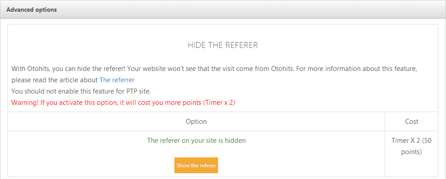Click the phrase it will cost you more points
The width and height of the screenshot is (446, 179).
coord(159,103)
